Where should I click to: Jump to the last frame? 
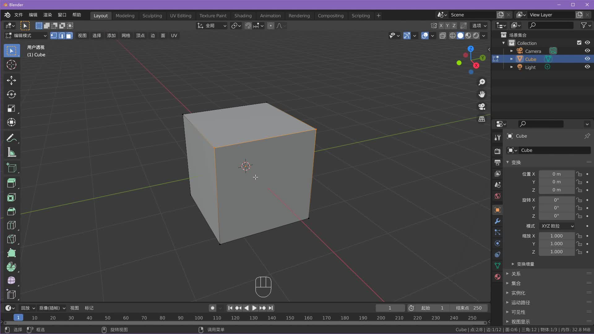[x=271, y=308]
